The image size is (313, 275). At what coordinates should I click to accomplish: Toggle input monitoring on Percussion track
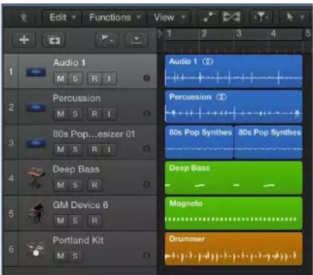(x=109, y=114)
